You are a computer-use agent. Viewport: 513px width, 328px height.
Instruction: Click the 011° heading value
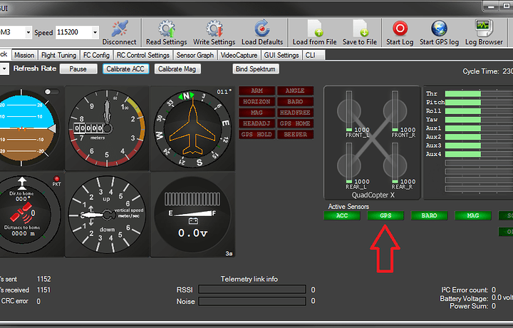coord(224,92)
